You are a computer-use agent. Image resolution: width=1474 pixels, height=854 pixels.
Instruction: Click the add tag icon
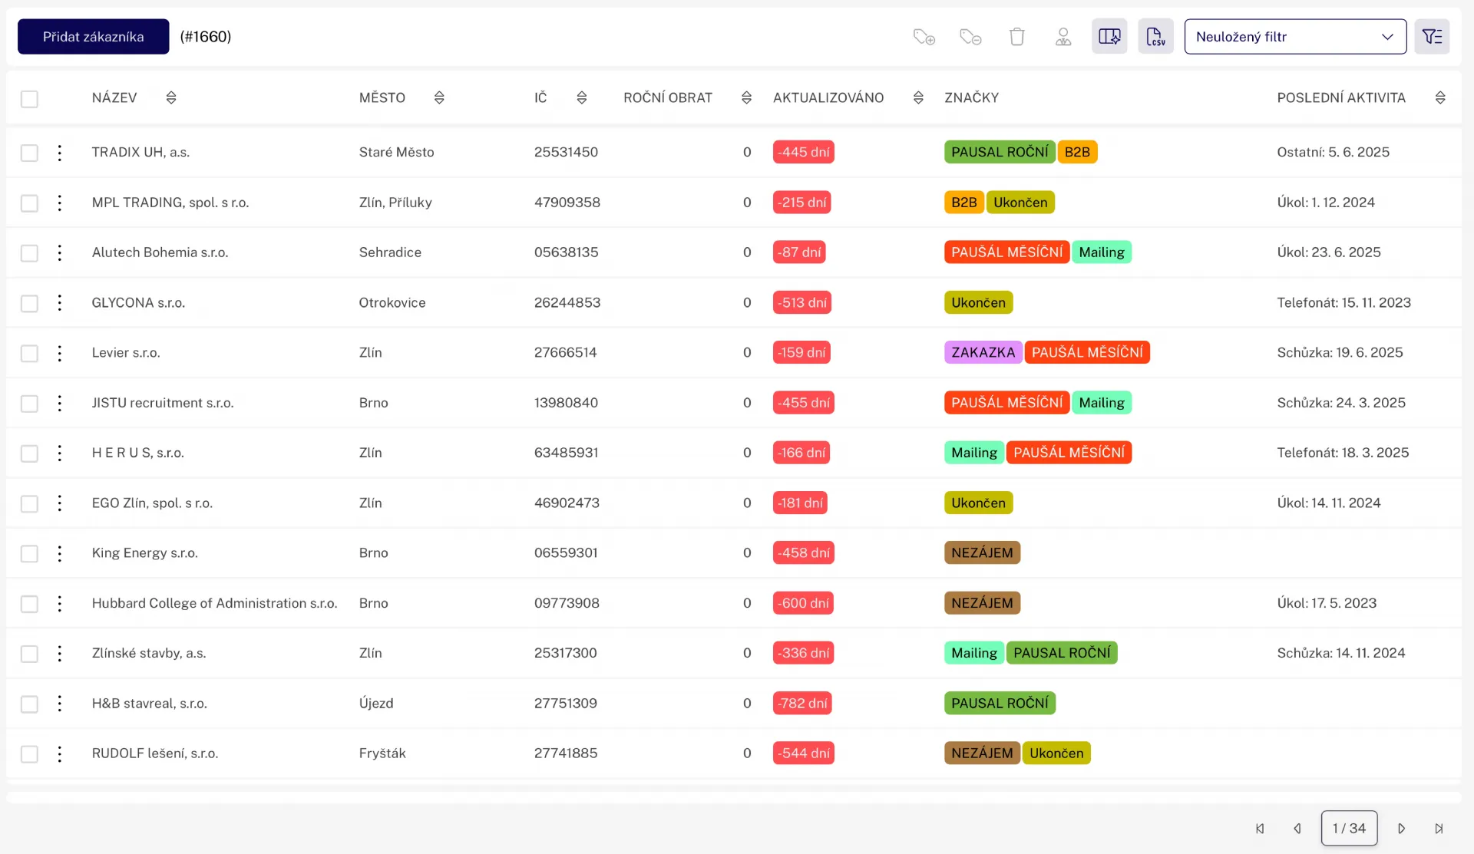(x=924, y=37)
